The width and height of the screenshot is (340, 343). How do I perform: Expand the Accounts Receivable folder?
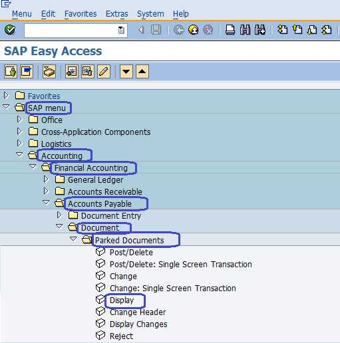(46, 191)
